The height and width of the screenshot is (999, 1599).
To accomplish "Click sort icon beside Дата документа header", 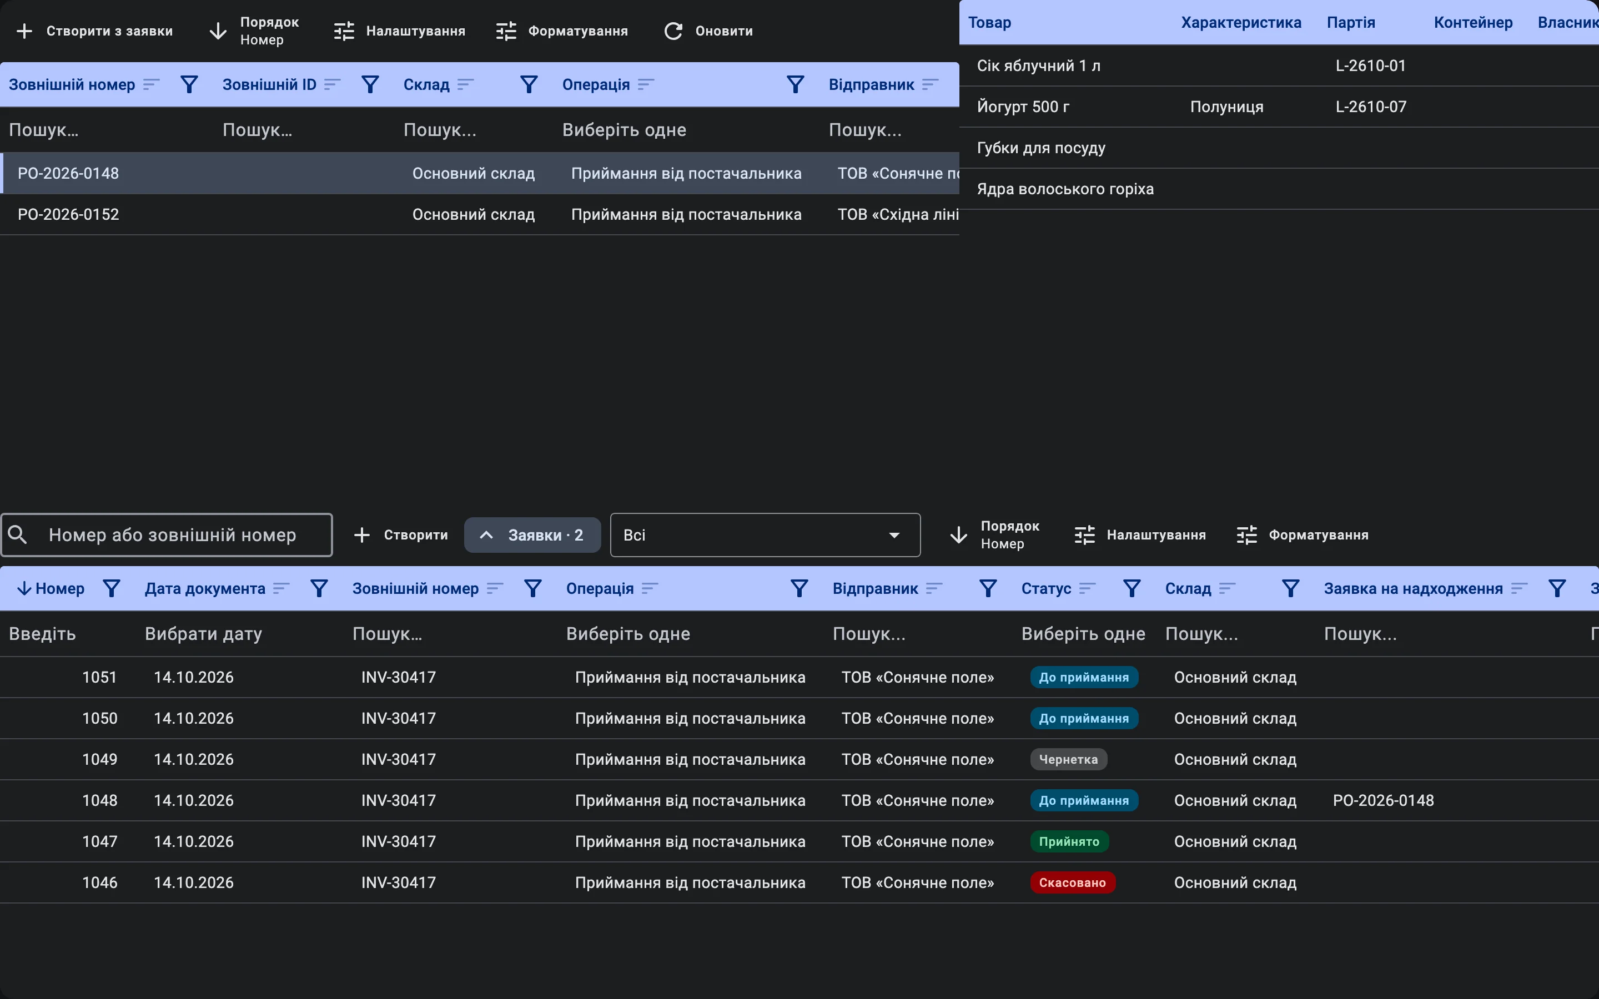I will (x=281, y=588).
